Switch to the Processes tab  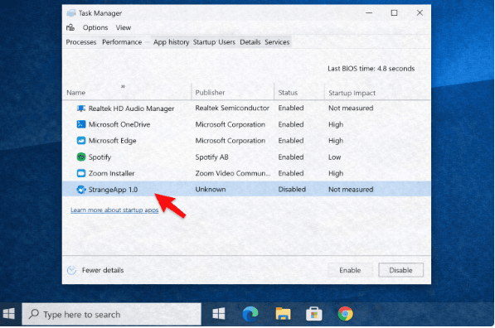pyautogui.click(x=81, y=42)
